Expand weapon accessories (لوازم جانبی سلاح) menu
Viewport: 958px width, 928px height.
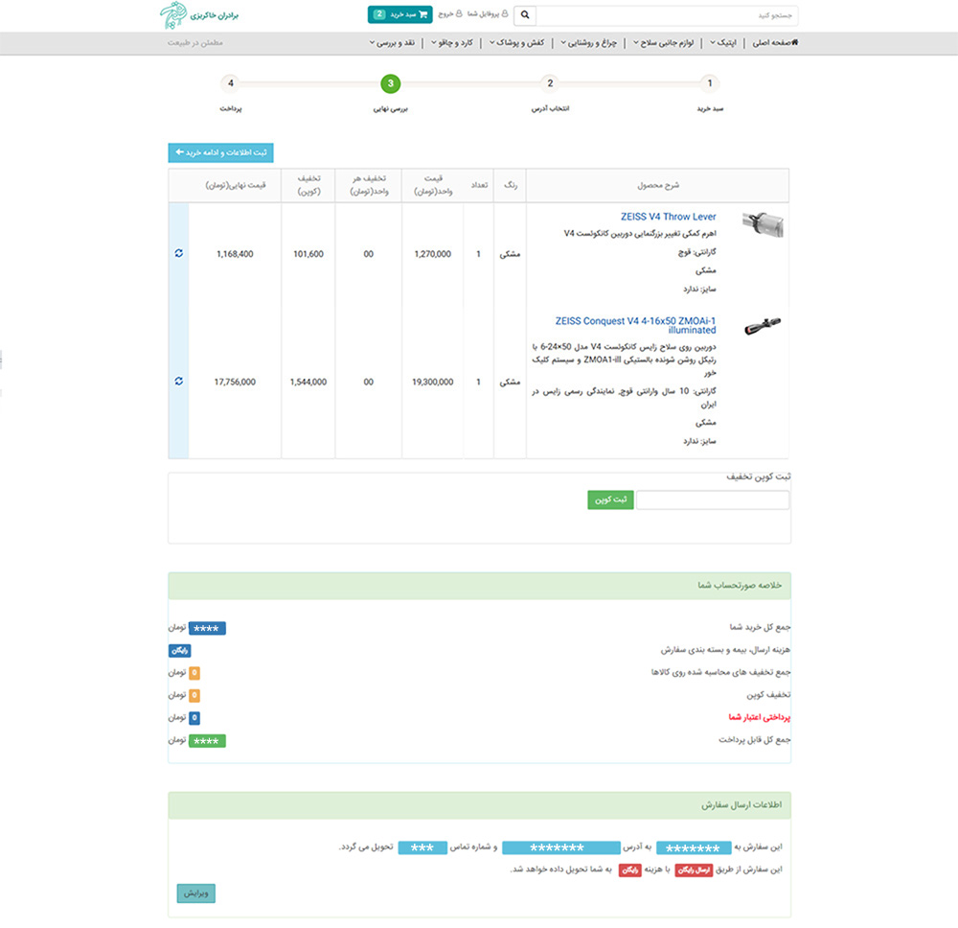coord(663,43)
